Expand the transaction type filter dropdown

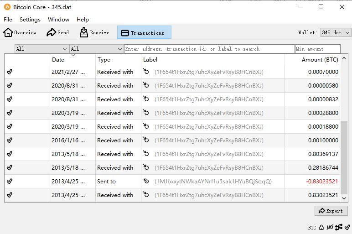[x=96, y=49]
